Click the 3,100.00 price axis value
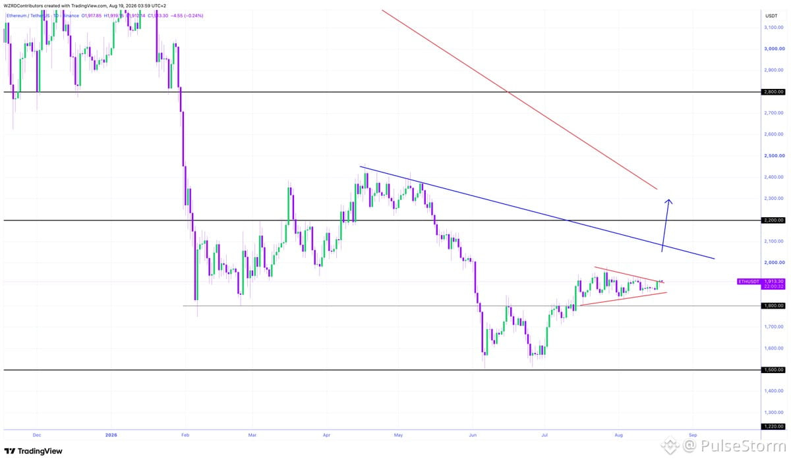This screenshot has width=791, height=462. tap(774, 27)
